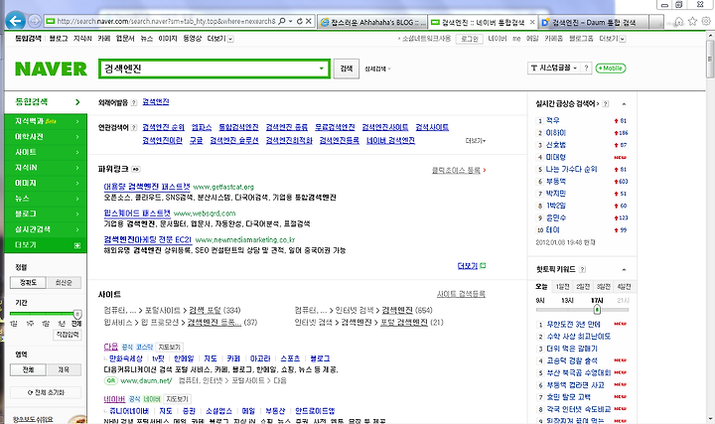715x424 pixels.
Task: Click the help icon next to 연관검색어
Action: pos(134,128)
